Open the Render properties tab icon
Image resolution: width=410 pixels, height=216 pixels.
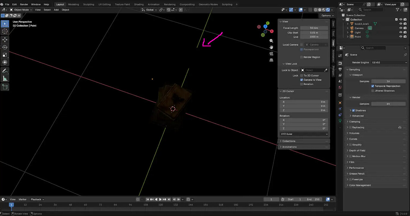pos(340,63)
